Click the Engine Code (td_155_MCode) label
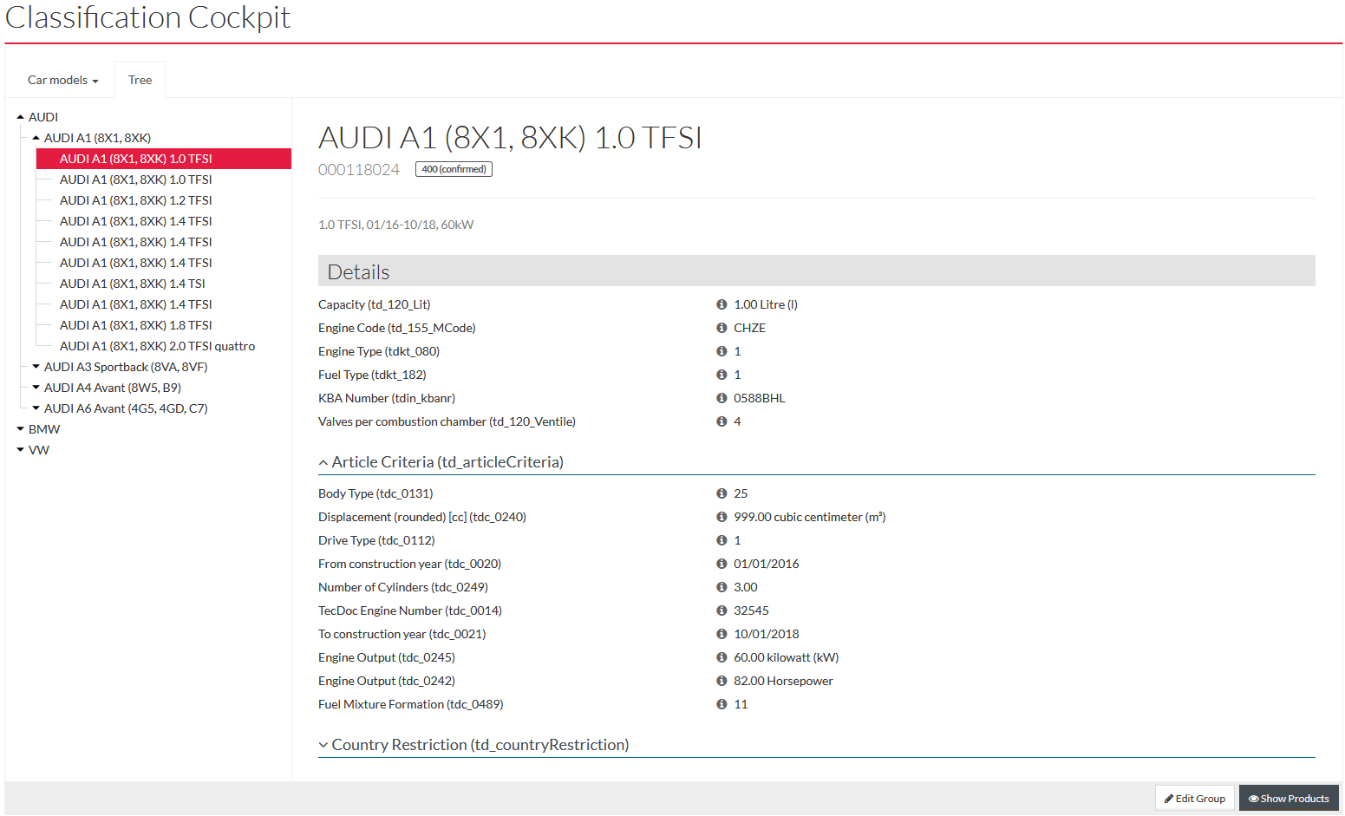This screenshot has width=1345, height=816. tap(397, 328)
